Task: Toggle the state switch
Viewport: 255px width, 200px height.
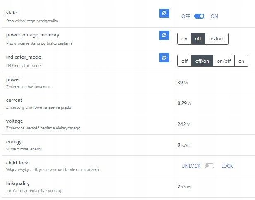Action: 199,17
